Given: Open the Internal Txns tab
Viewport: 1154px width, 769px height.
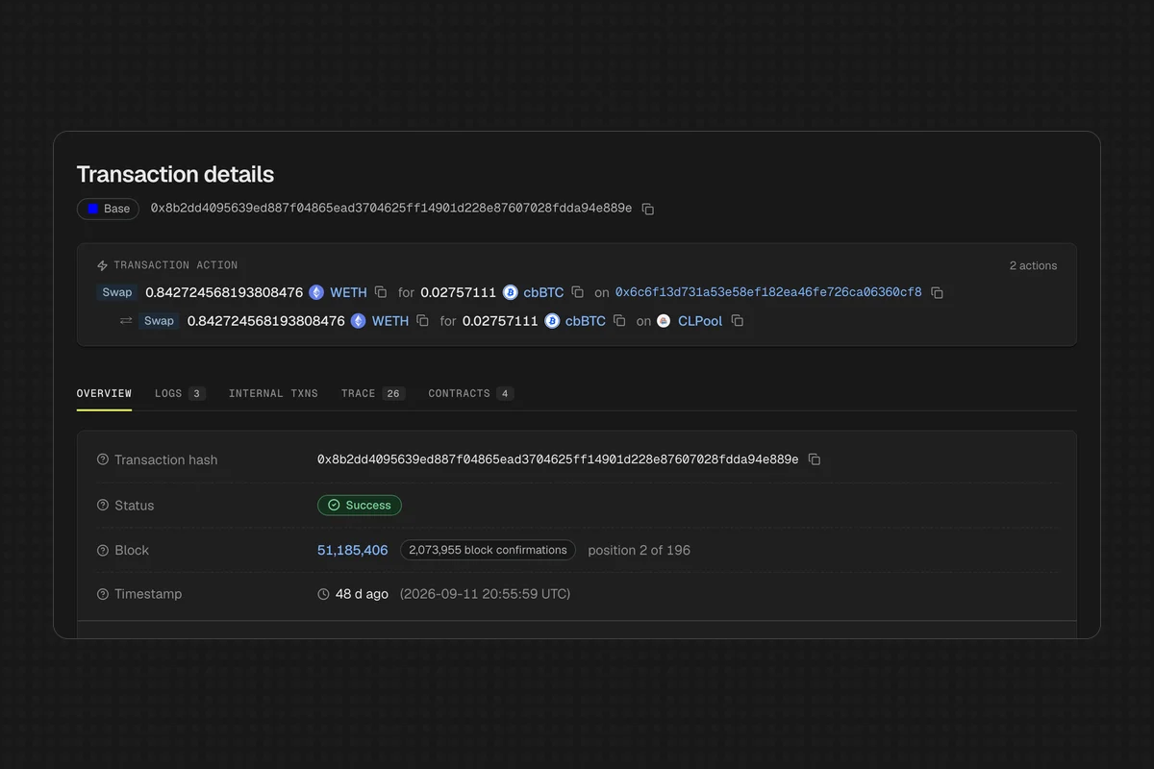Looking at the screenshot, I should pyautogui.click(x=273, y=393).
